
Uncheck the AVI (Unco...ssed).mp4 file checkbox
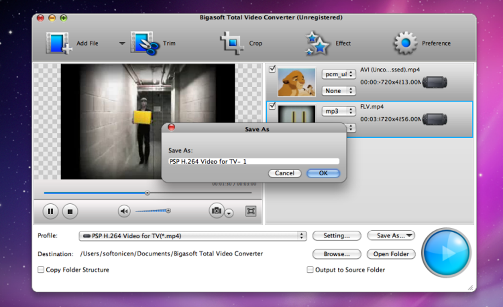point(272,69)
